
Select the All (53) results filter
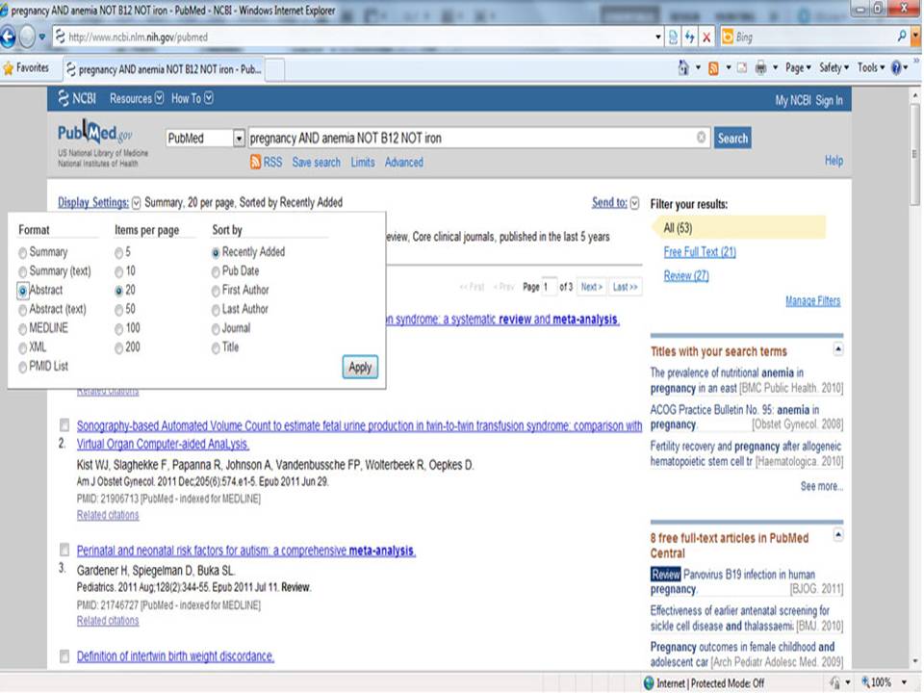click(738, 227)
